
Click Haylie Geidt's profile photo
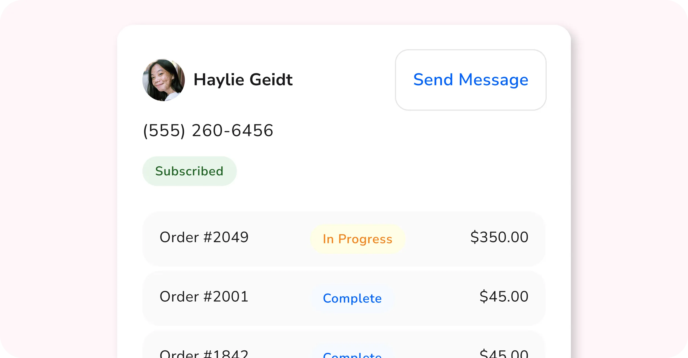point(164,80)
